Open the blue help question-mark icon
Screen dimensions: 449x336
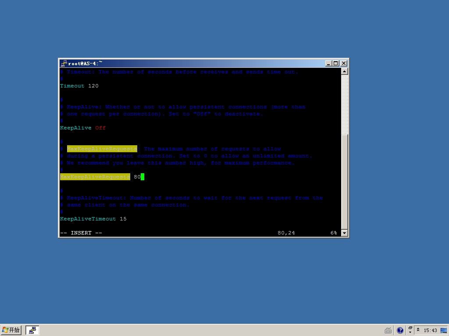(400, 331)
